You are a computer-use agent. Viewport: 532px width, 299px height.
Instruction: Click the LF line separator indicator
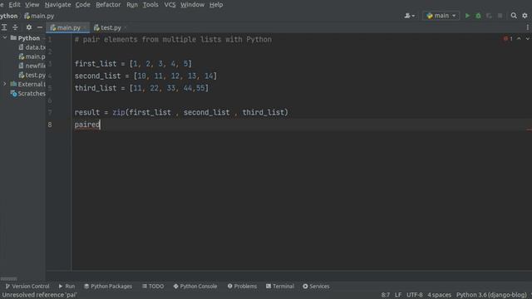point(398,295)
